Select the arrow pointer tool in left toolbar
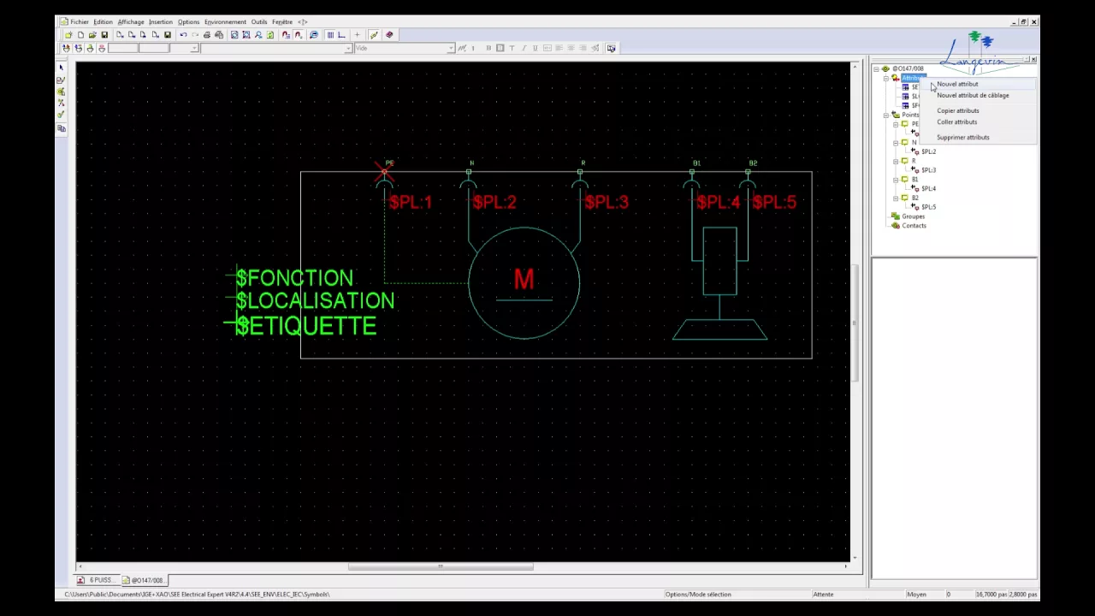Image resolution: width=1095 pixels, height=616 pixels. tap(61, 68)
